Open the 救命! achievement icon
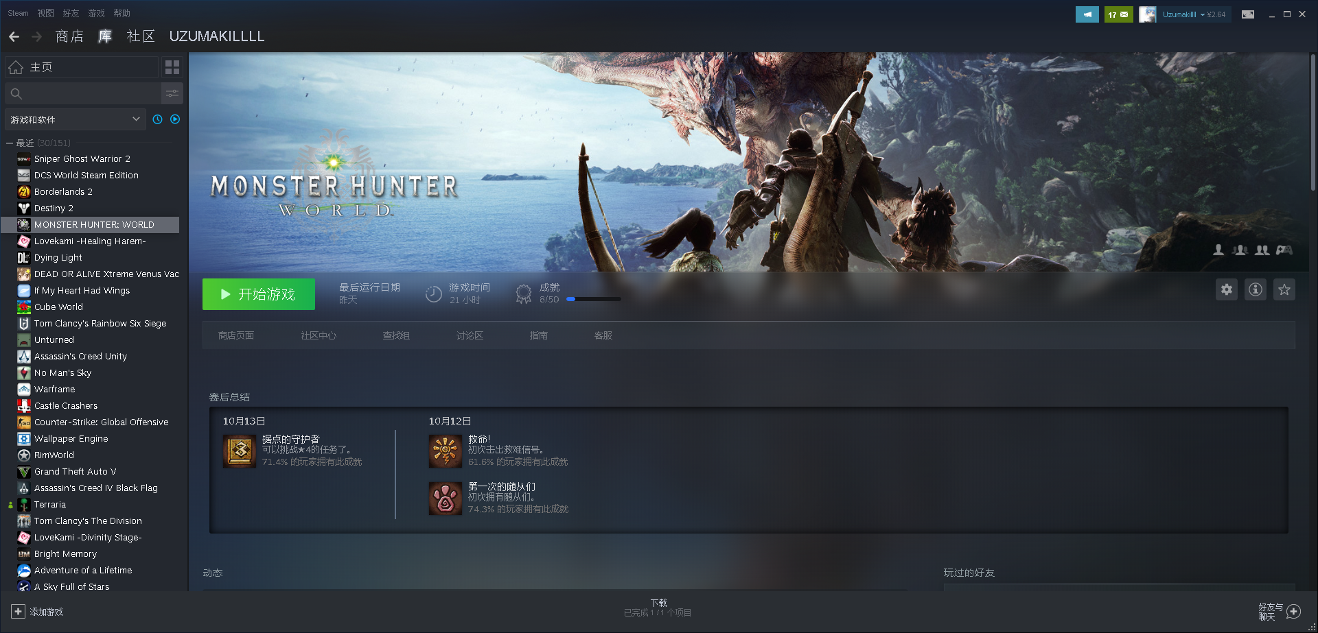Image resolution: width=1318 pixels, height=633 pixels. pos(446,451)
